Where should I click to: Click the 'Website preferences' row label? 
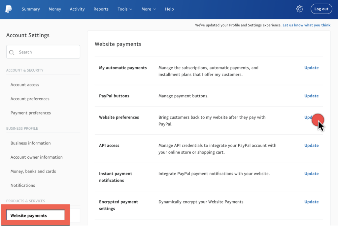119,117
